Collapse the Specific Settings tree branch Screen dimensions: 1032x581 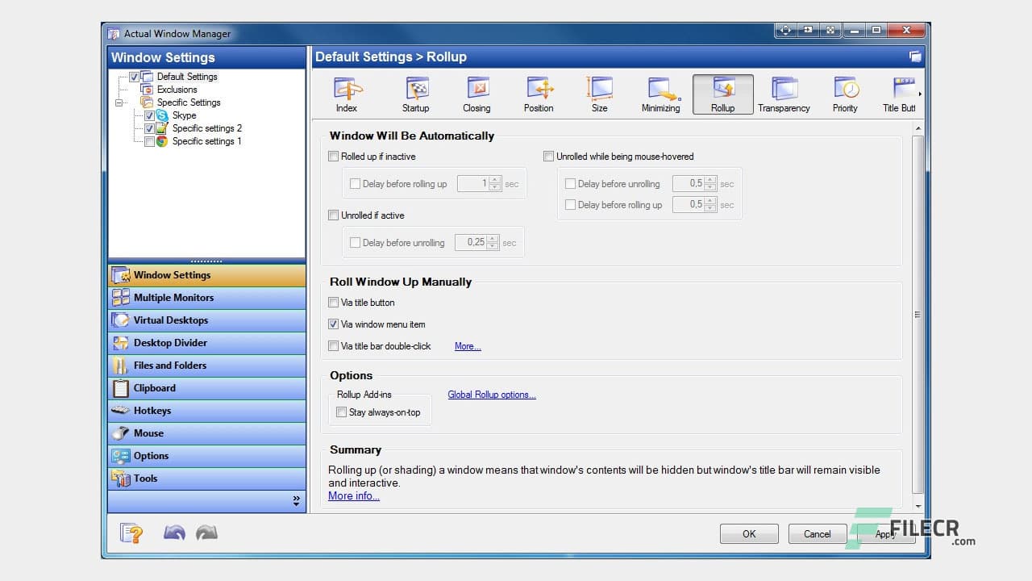pos(119,102)
